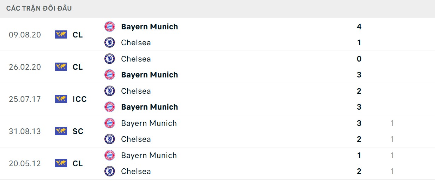Viewport: 435px width, 186px height.
Task: Open the match dated 26.02.20
Action: (25, 67)
